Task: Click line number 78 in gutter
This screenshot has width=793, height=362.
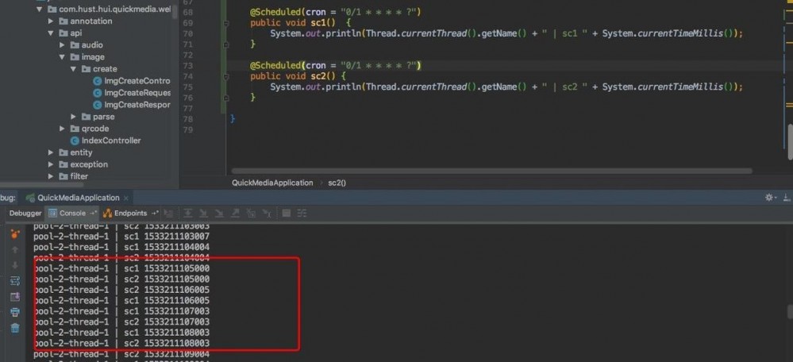Action: pos(187,119)
